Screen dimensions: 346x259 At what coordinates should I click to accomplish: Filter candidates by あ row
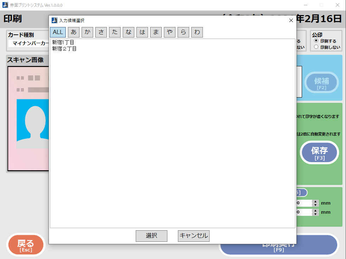coord(73,32)
